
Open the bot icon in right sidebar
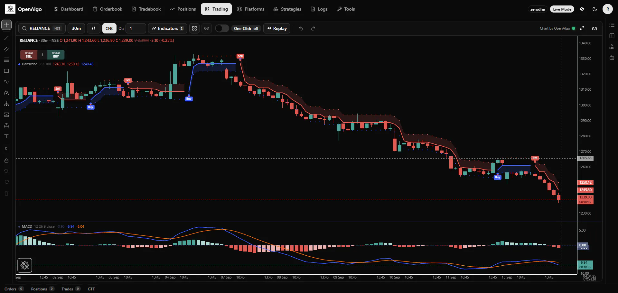[612, 58]
